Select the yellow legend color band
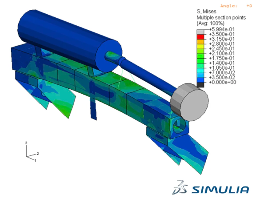The height and width of the screenshot is (198, 259). click(x=200, y=46)
